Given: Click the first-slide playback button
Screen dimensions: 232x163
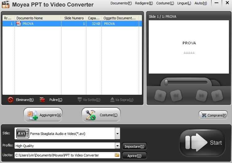Looking at the screenshot, I should [x=160, y=96].
